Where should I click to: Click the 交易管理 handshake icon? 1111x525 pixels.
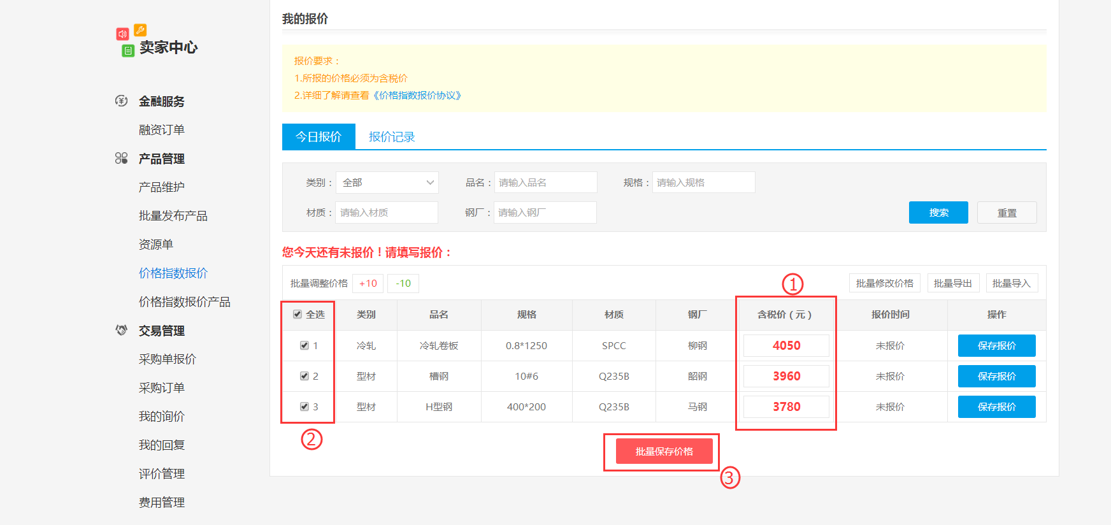pyautogui.click(x=121, y=330)
